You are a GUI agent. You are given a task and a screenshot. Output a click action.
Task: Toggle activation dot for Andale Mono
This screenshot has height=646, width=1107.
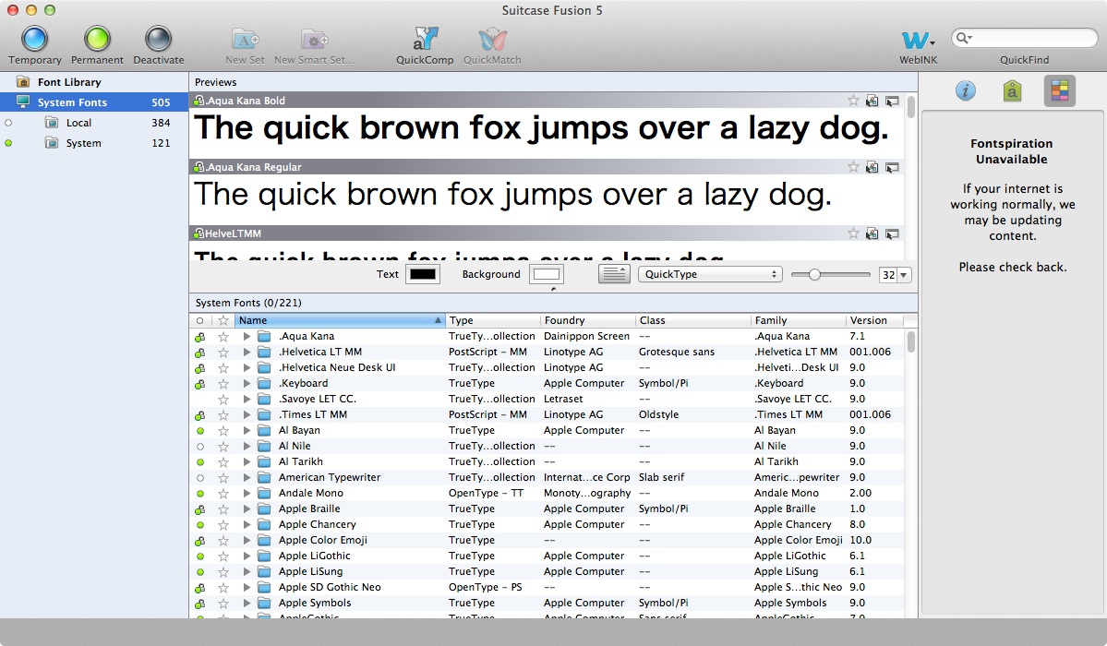[200, 494]
